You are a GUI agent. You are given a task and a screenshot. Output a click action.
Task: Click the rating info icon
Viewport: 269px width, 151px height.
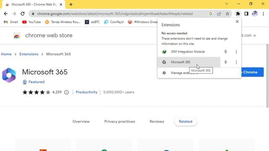coord(66,92)
